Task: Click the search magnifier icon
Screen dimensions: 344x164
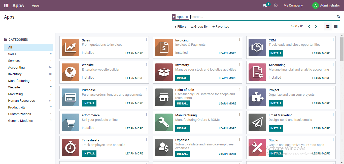Action: click(338, 17)
